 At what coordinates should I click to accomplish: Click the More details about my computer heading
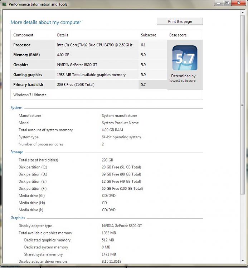coord(46,22)
